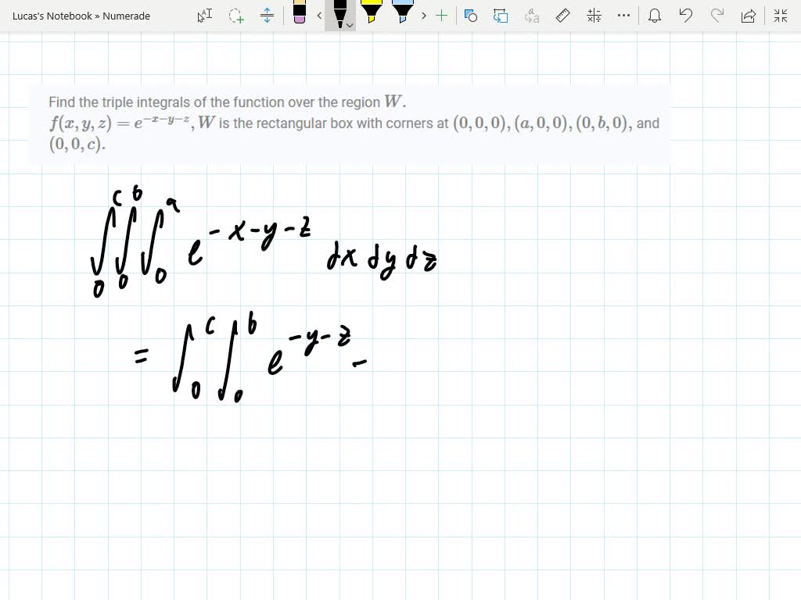The height and width of the screenshot is (600, 801).
Task: Open the black pen options dropdown
Action: [x=349, y=25]
